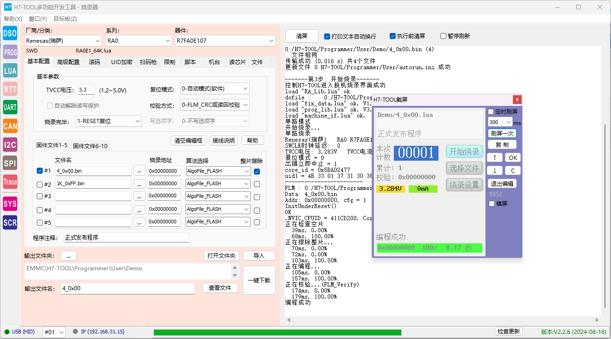
Task: Click the IP connection status indicator
Action: coord(98,332)
